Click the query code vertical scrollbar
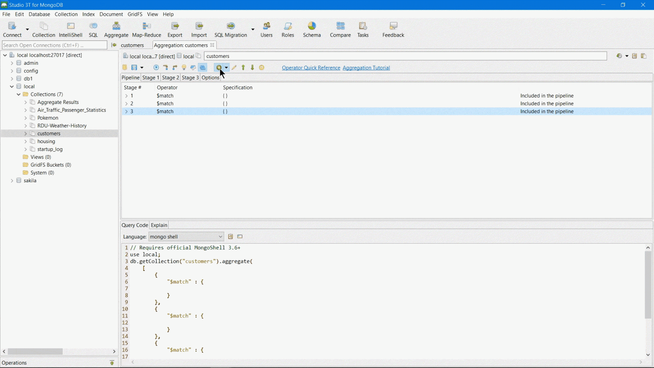This screenshot has height=368, width=654. 648,285
